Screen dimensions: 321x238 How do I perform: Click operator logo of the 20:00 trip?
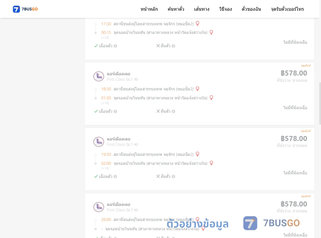tap(99, 207)
